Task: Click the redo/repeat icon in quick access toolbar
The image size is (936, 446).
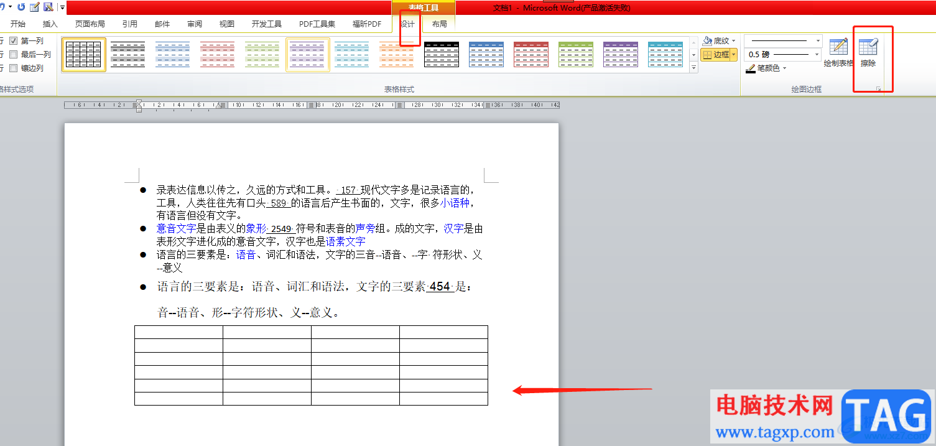Action: coord(21,7)
